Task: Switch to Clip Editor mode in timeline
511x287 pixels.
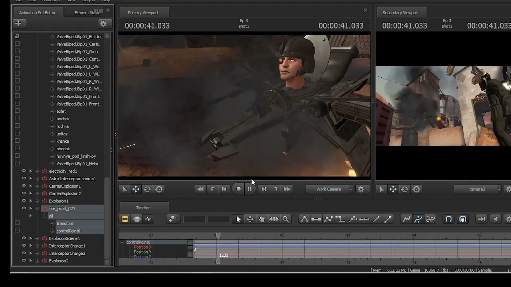Action: [125, 219]
